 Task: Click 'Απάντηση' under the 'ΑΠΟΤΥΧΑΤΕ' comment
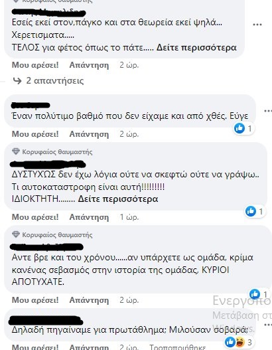click(89, 300)
